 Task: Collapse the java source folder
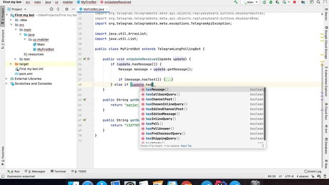tap(21, 34)
